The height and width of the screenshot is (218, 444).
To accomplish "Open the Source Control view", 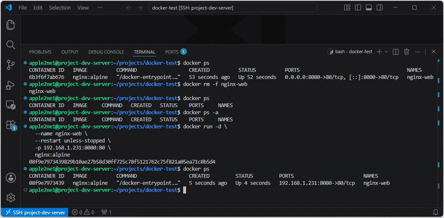I will click(10, 65).
